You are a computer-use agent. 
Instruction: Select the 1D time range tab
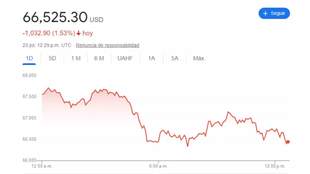[x=29, y=58]
